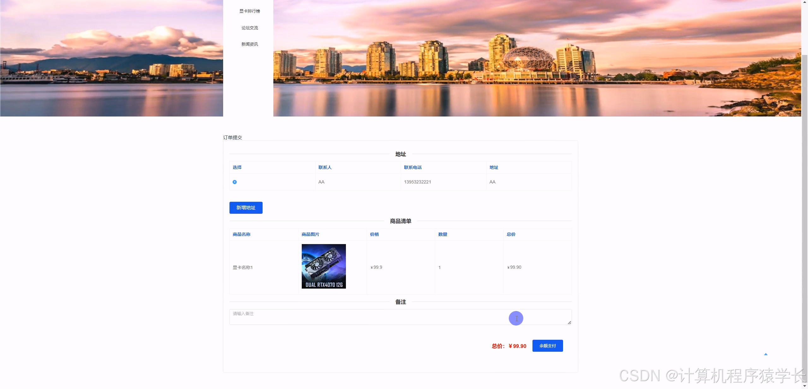Click the 显卡名称1 product name
Viewport: 808px width, 389px height.
[x=243, y=267]
